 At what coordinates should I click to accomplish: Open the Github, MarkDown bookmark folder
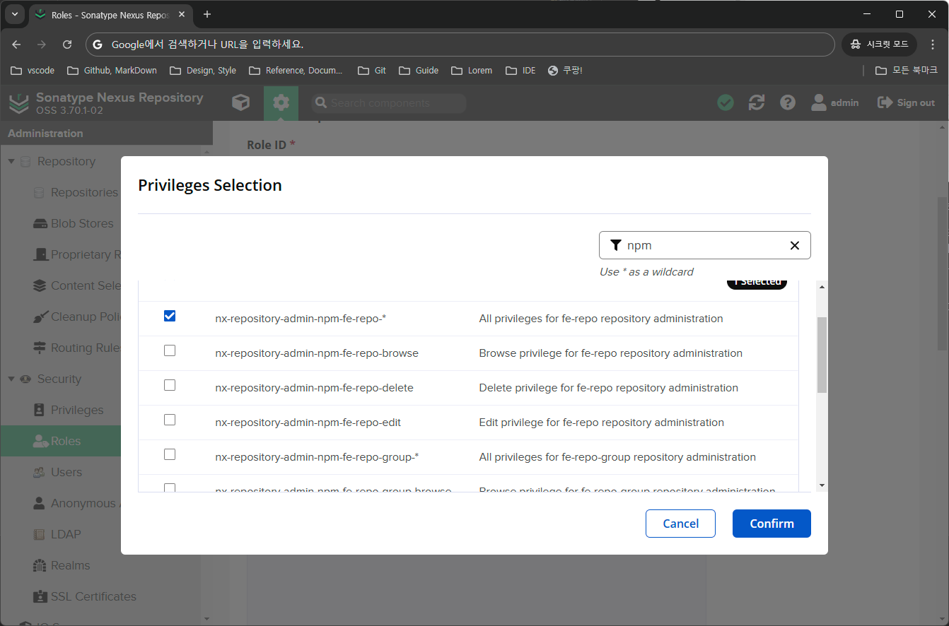(x=112, y=70)
